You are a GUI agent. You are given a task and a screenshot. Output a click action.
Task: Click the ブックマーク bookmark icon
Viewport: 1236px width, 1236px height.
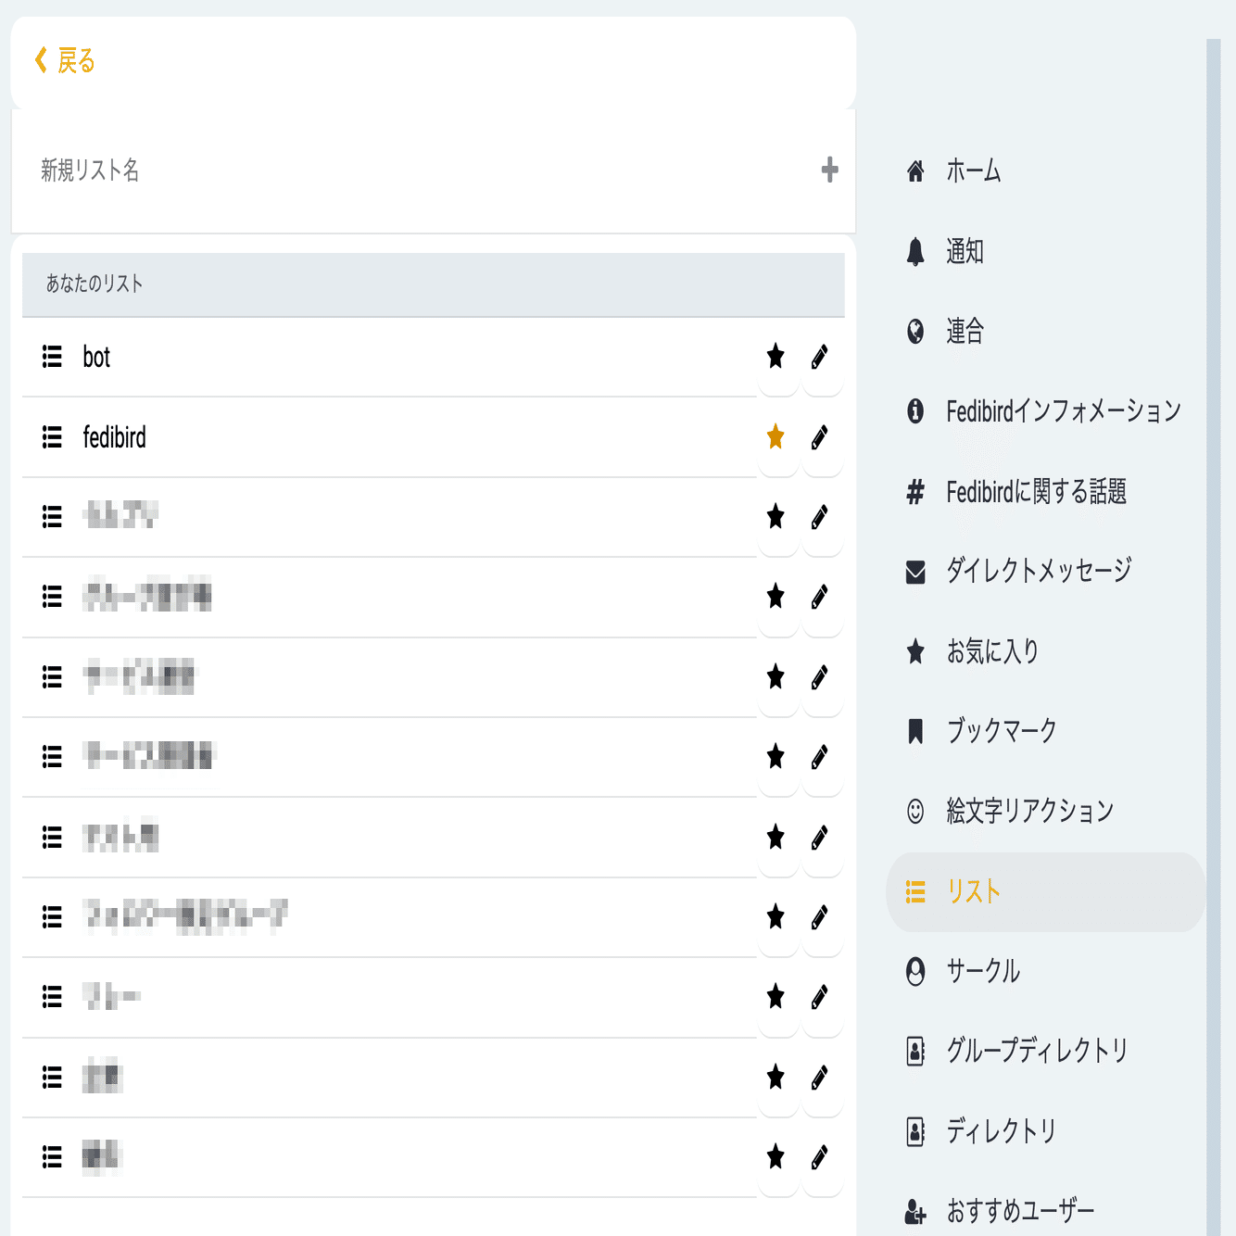click(915, 731)
